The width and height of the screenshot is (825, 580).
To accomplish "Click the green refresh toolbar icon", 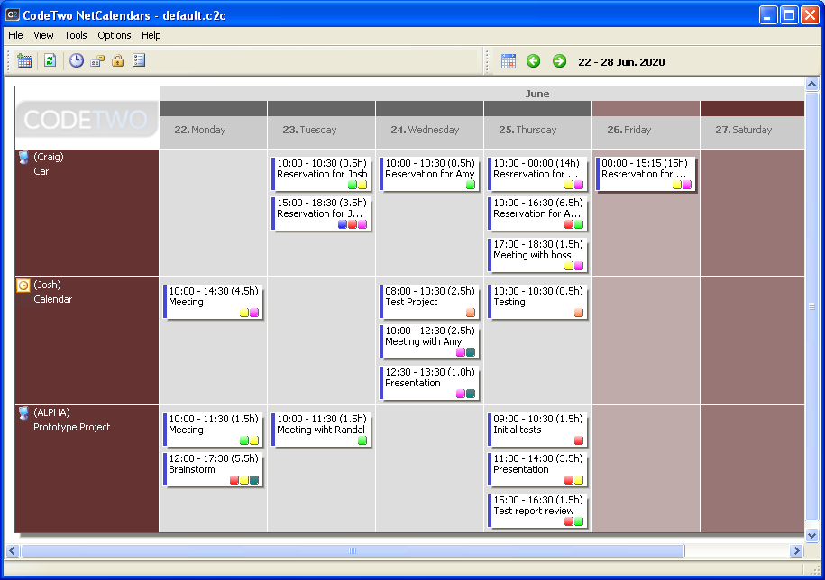I will [50, 60].
